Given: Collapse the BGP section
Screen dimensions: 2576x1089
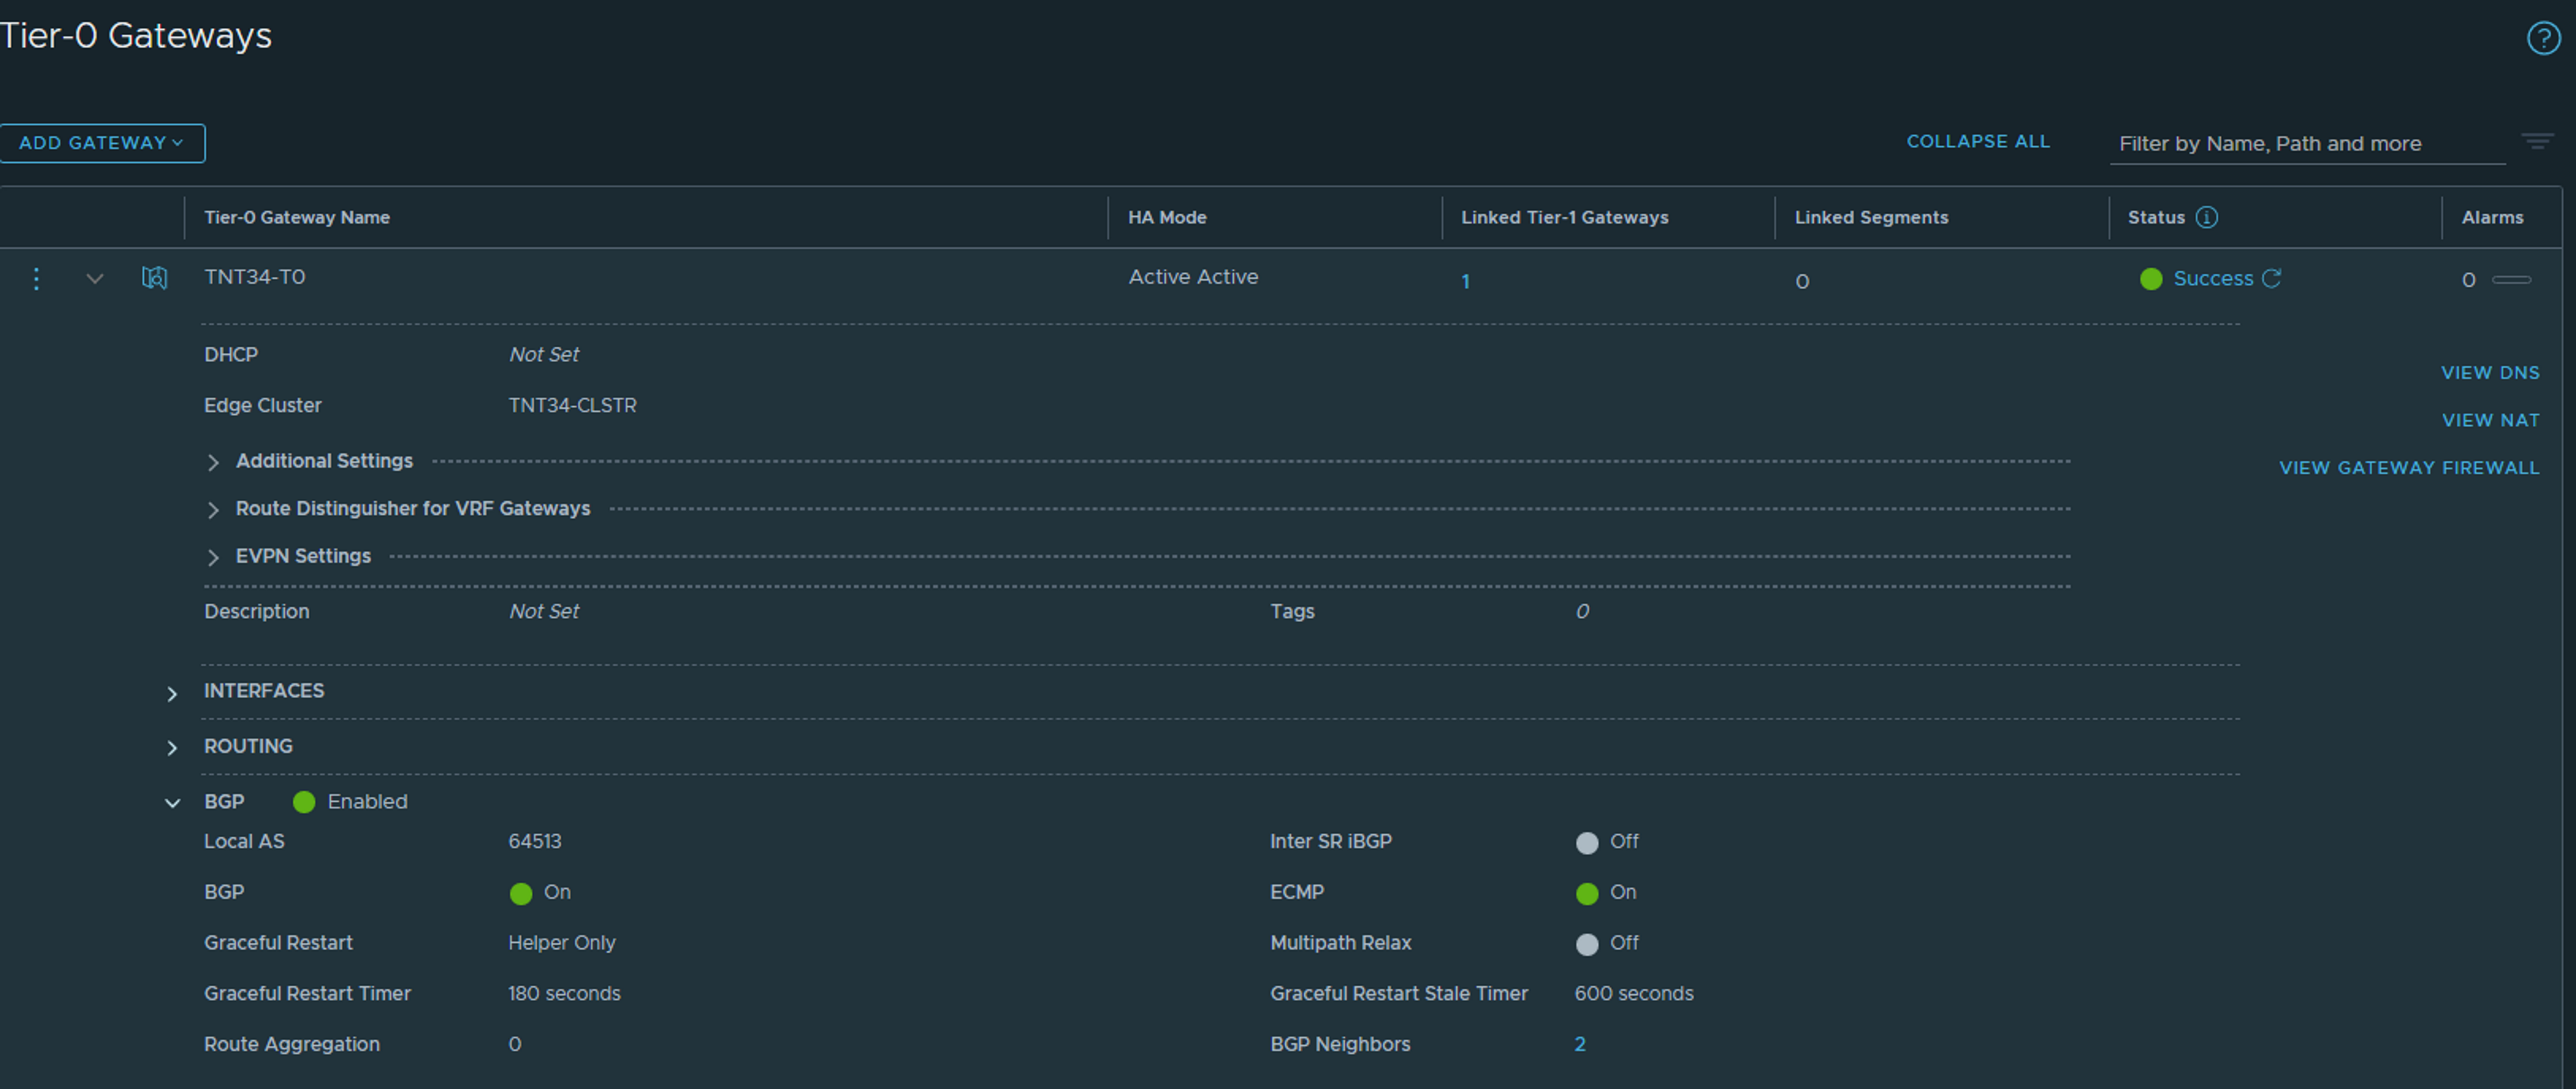Looking at the screenshot, I should click(172, 802).
